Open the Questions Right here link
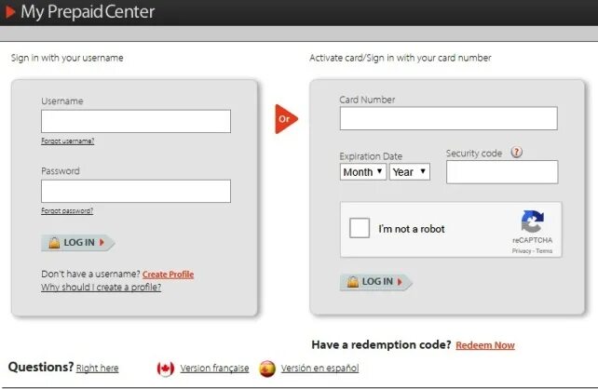598x389 pixels. (97, 368)
